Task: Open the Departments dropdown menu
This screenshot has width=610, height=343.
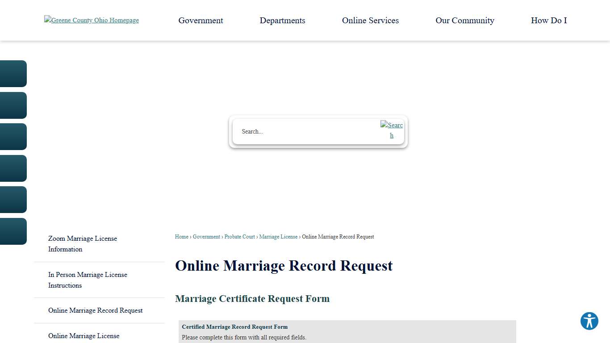Action: pyautogui.click(x=282, y=20)
